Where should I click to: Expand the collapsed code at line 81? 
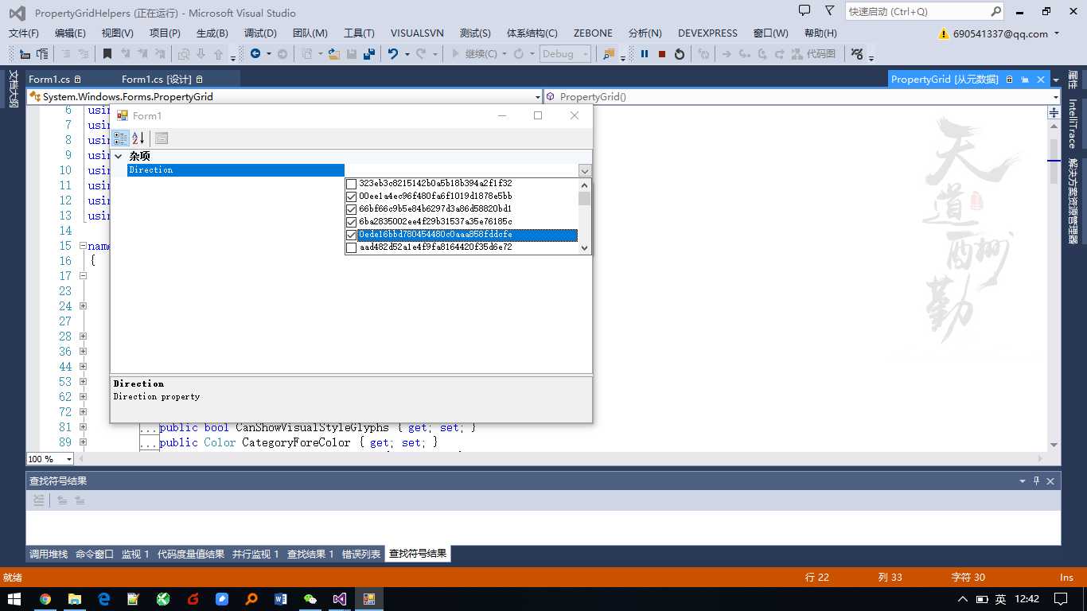click(83, 427)
